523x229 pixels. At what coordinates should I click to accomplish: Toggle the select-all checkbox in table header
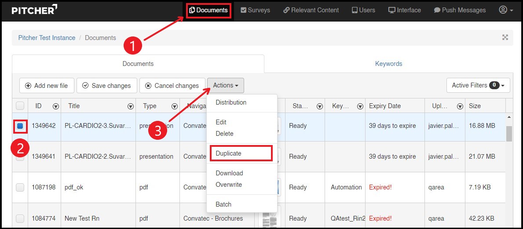(x=20, y=106)
